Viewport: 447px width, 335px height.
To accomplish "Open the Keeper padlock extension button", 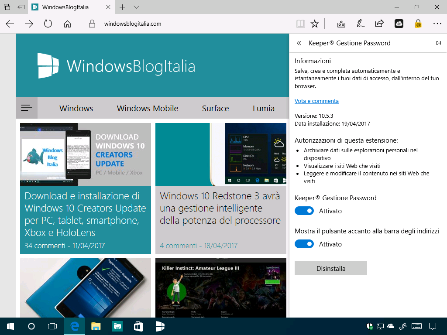I will [418, 24].
